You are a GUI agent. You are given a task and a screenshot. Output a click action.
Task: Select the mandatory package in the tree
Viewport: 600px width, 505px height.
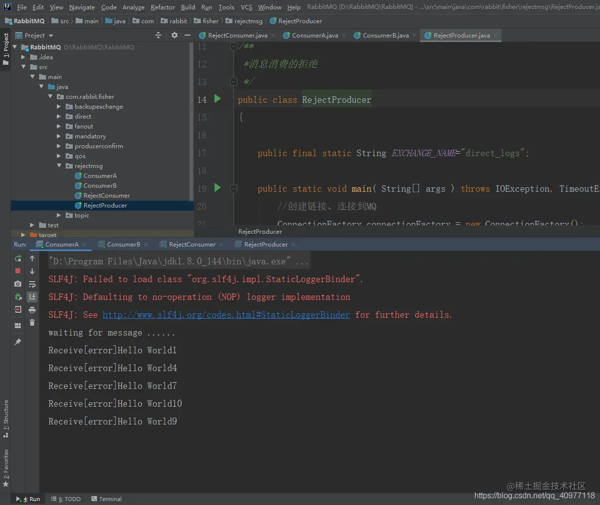point(90,136)
